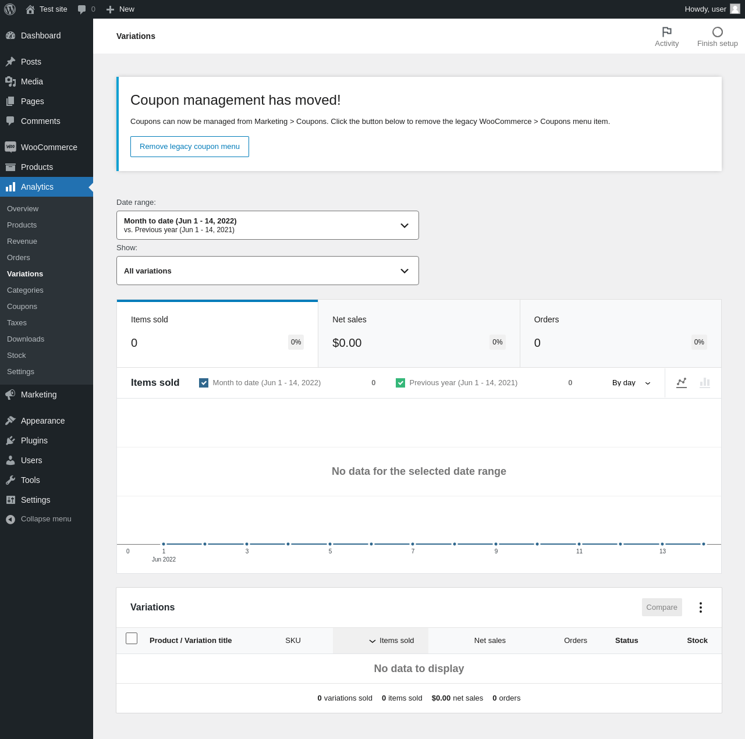The width and height of the screenshot is (745, 739).
Task: Open the Date range dropdown
Action: tap(268, 225)
